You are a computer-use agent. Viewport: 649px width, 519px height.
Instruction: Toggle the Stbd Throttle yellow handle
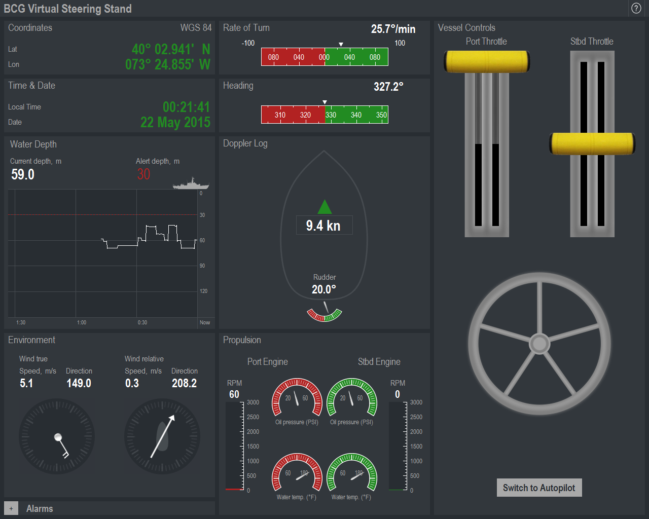592,144
